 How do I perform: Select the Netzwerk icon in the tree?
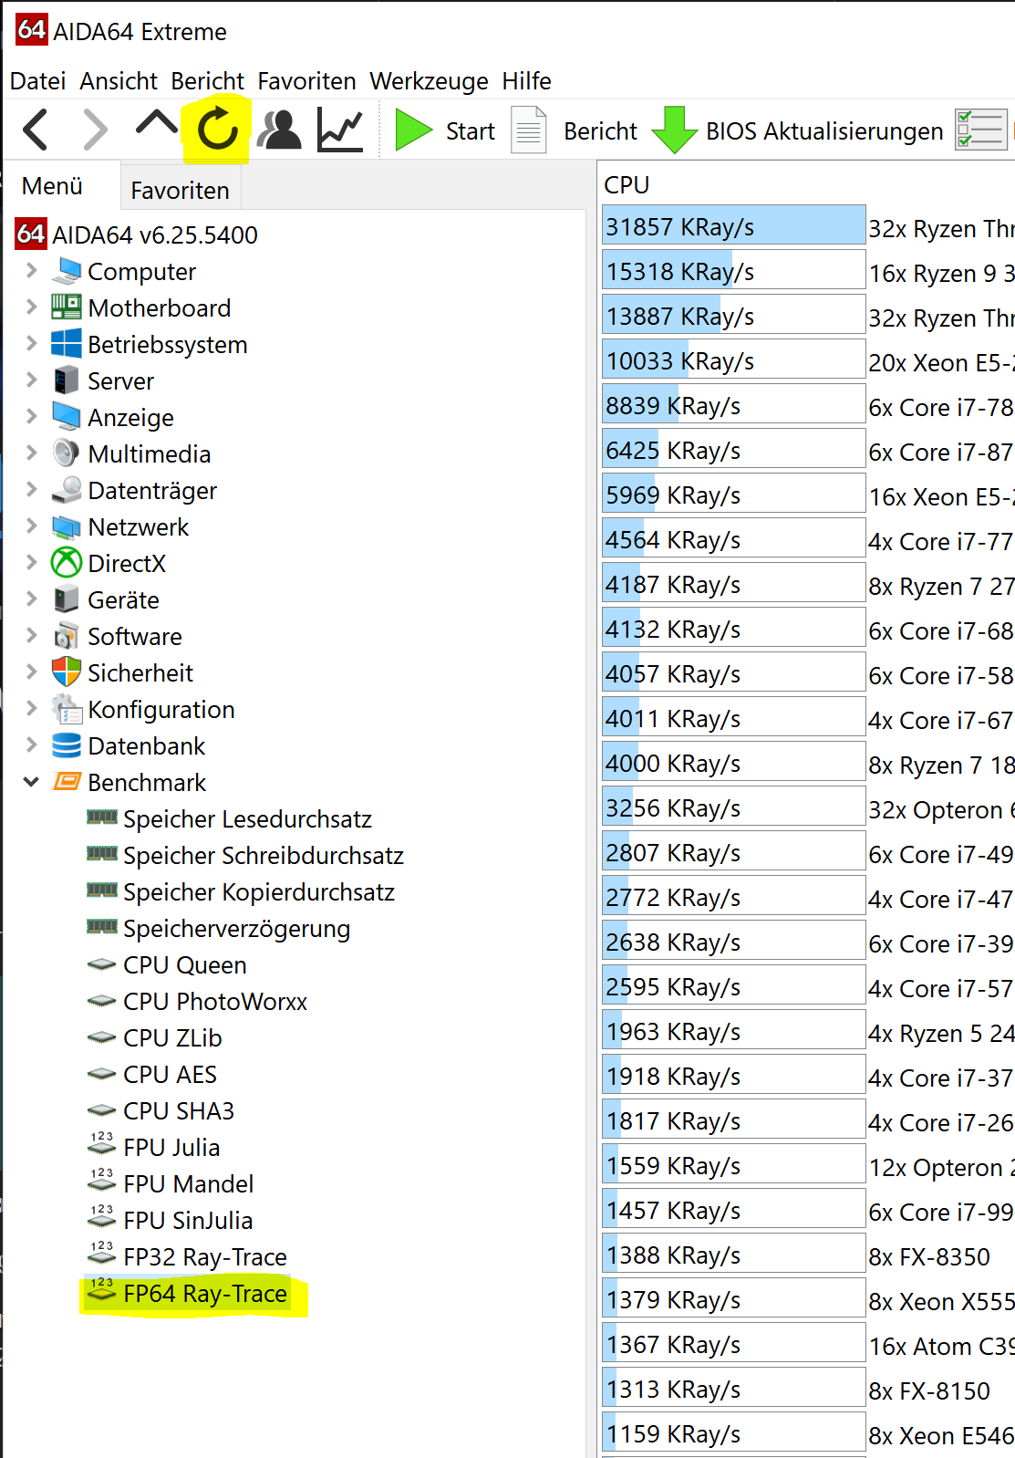67,526
